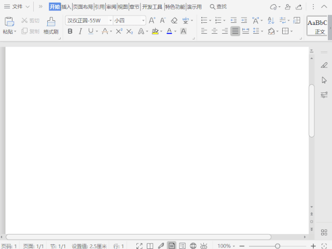Open the 插入 (Insert) tab
The height and width of the screenshot is (249, 332).
click(66, 7)
